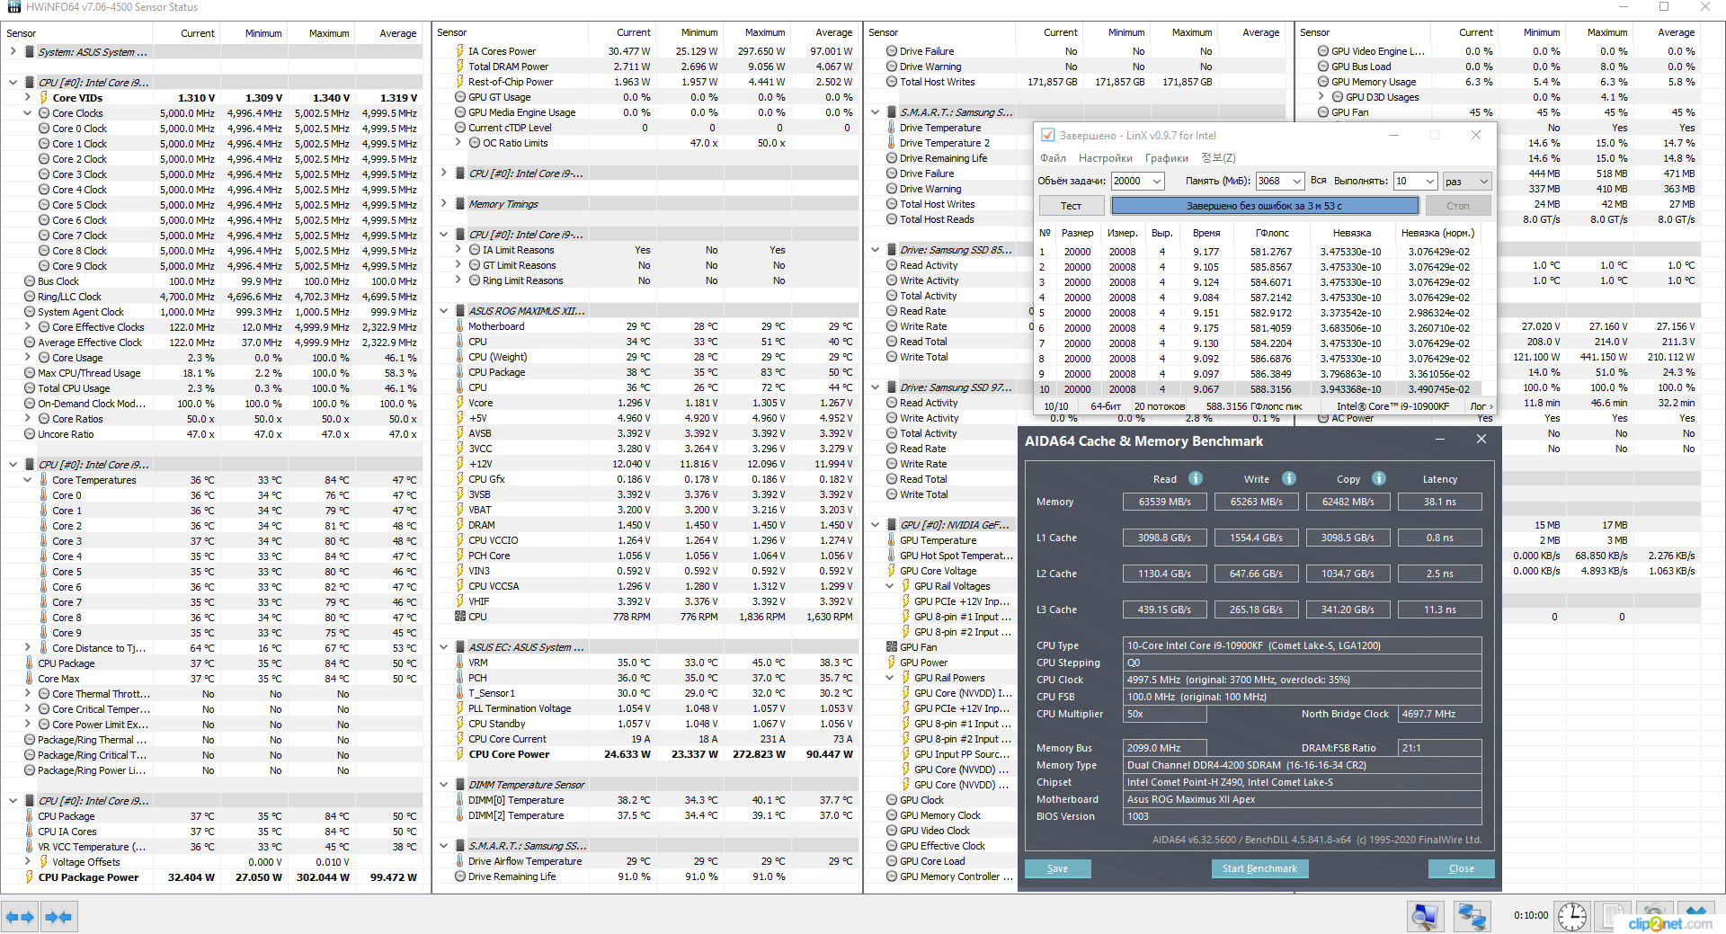Click the networked computers icon in HWiNFO toolbar
Viewport: 1726px width, 934px height.
(x=1472, y=917)
